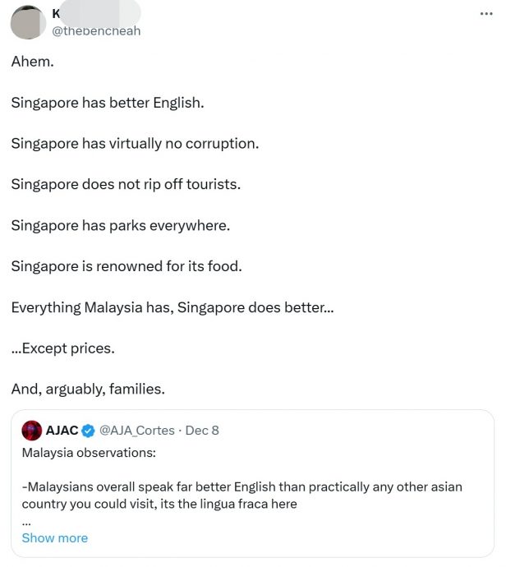Select the "virtually no corruption" line

coord(135,143)
